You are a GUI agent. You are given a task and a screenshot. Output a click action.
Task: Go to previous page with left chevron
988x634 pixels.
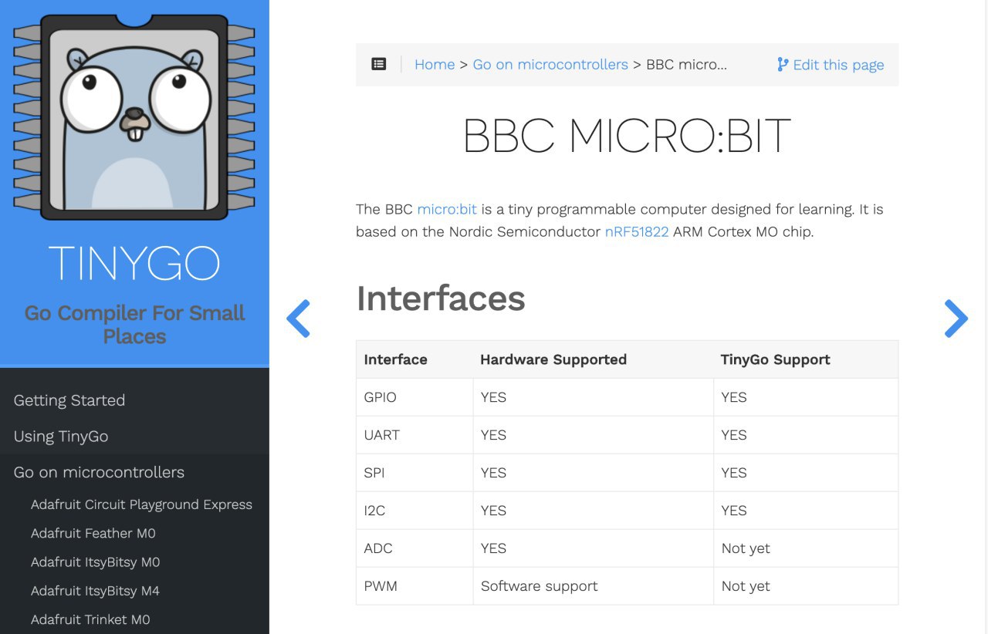coord(299,319)
